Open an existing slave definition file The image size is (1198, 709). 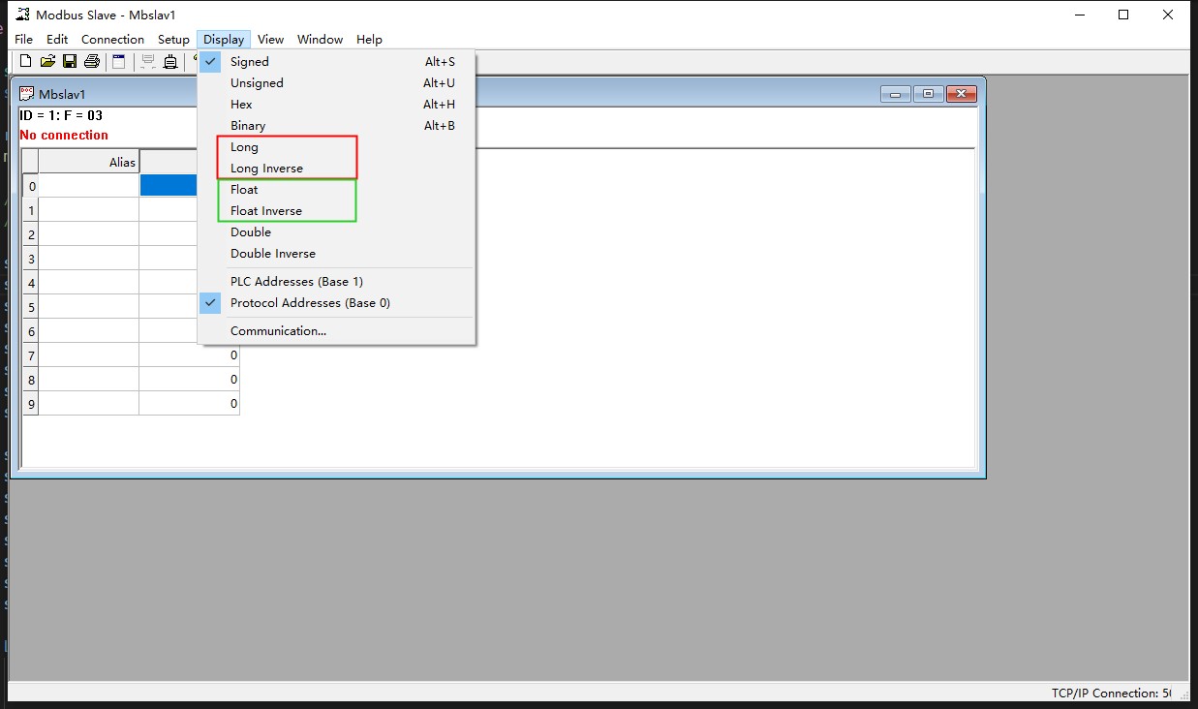[46, 60]
